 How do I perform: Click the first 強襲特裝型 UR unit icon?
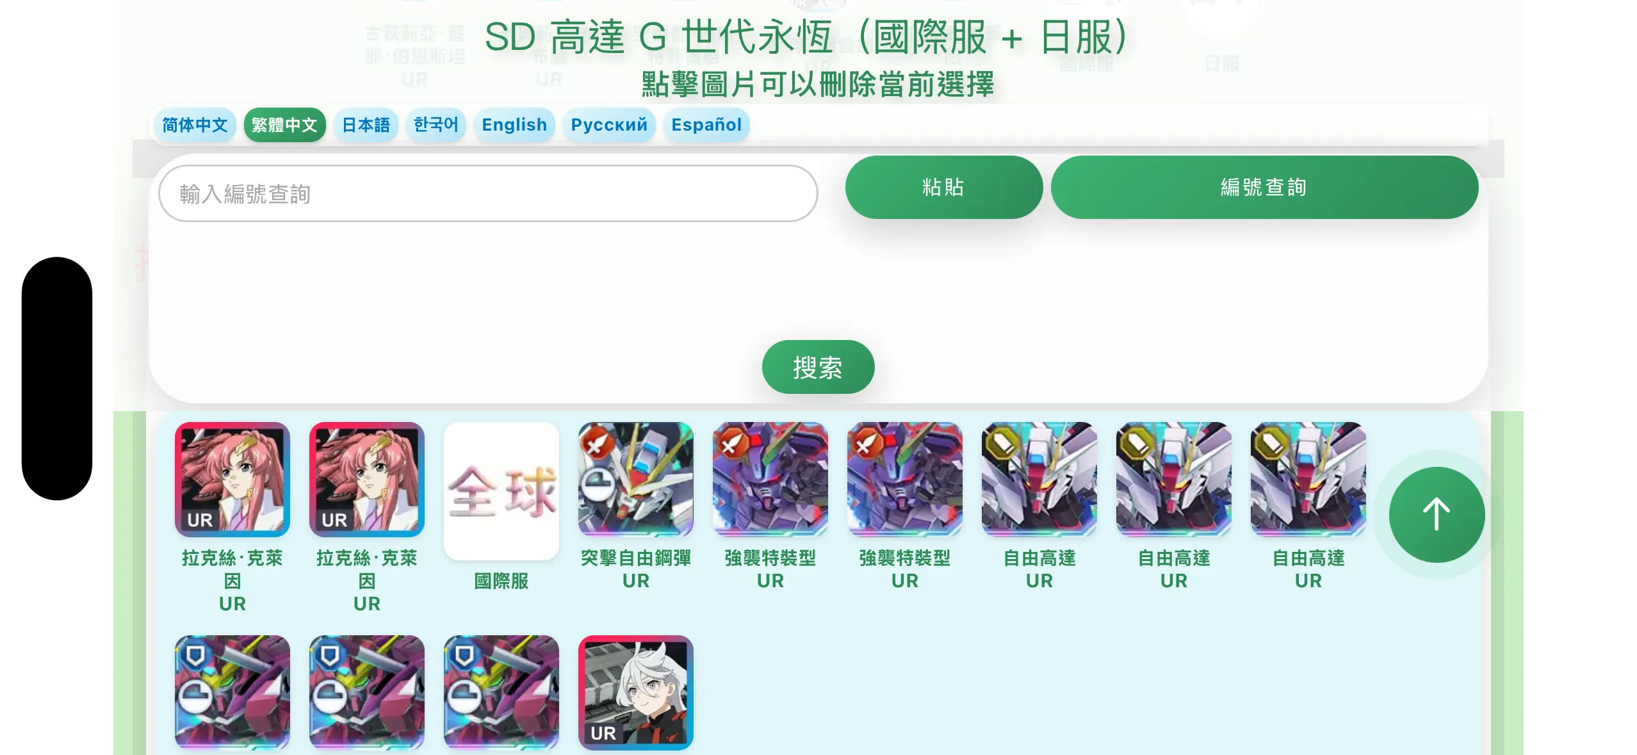point(770,479)
